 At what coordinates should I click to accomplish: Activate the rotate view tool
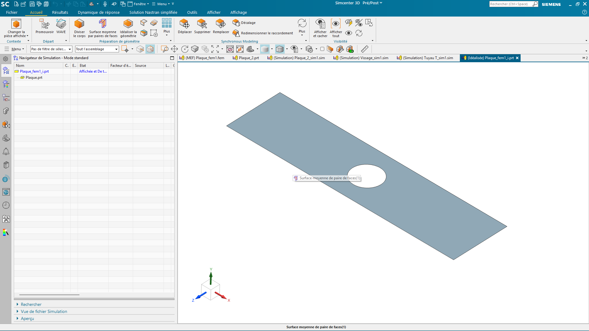click(x=185, y=49)
